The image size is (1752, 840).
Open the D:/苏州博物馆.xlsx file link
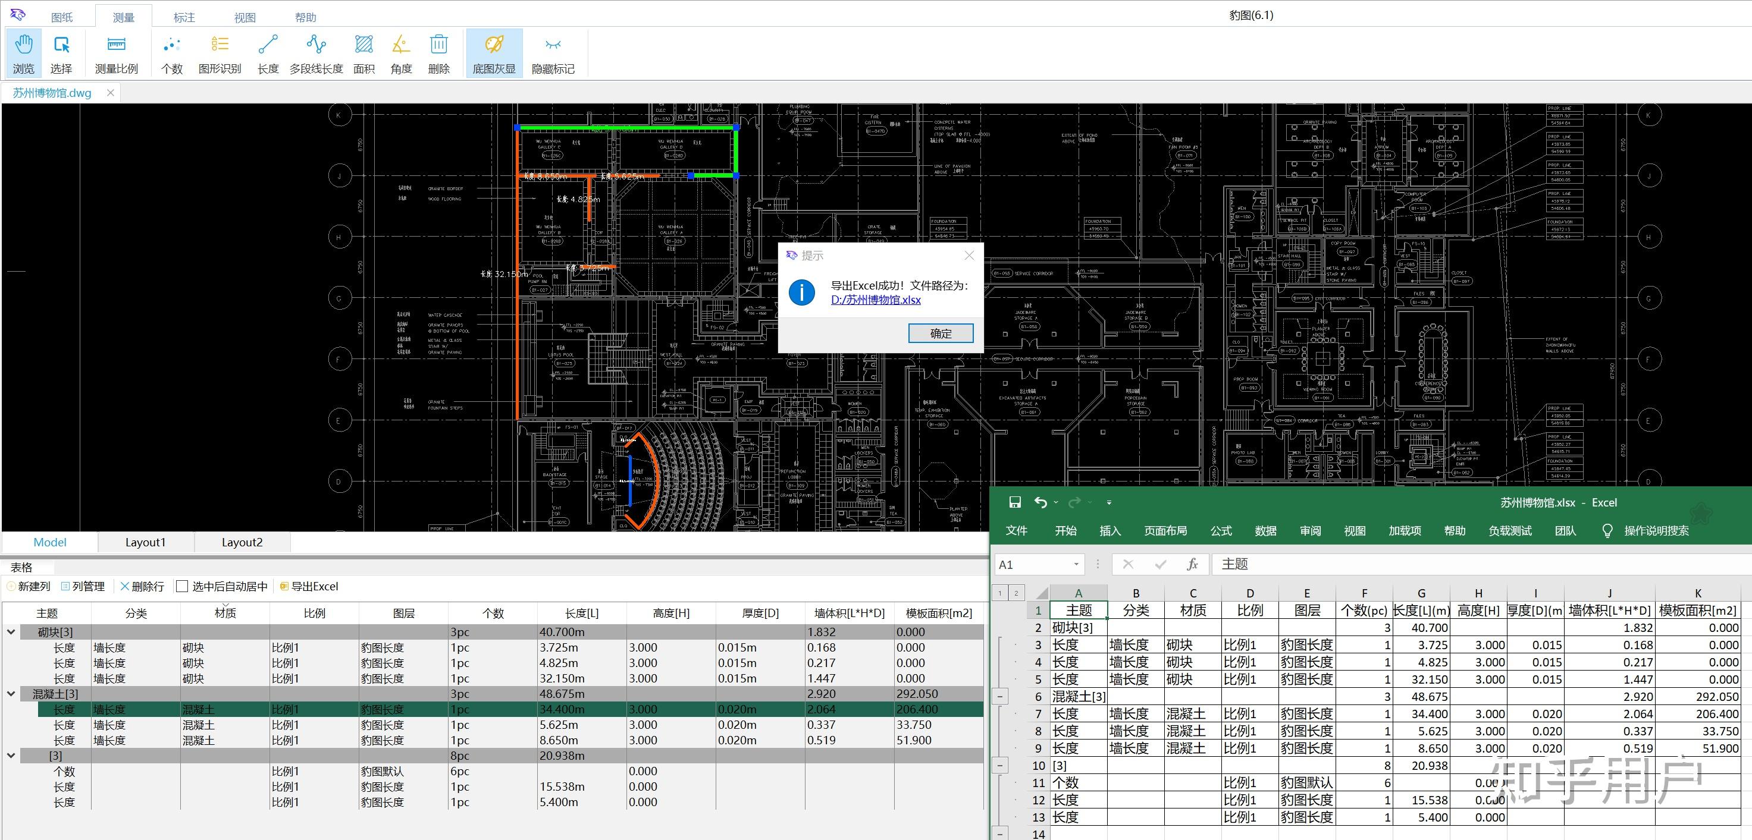click(875, 300)
